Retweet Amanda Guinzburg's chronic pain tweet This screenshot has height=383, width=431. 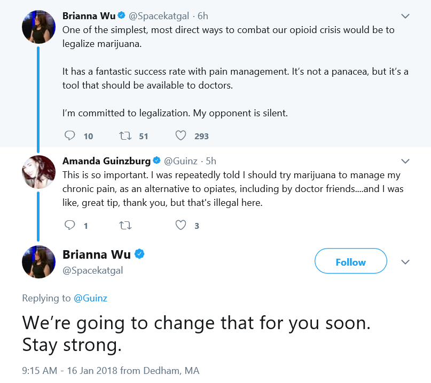coord(125,226)
